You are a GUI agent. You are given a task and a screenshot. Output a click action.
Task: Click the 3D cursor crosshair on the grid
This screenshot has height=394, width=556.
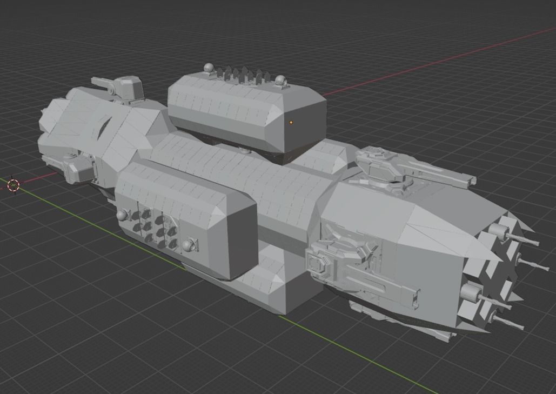(x=14, y=184)
